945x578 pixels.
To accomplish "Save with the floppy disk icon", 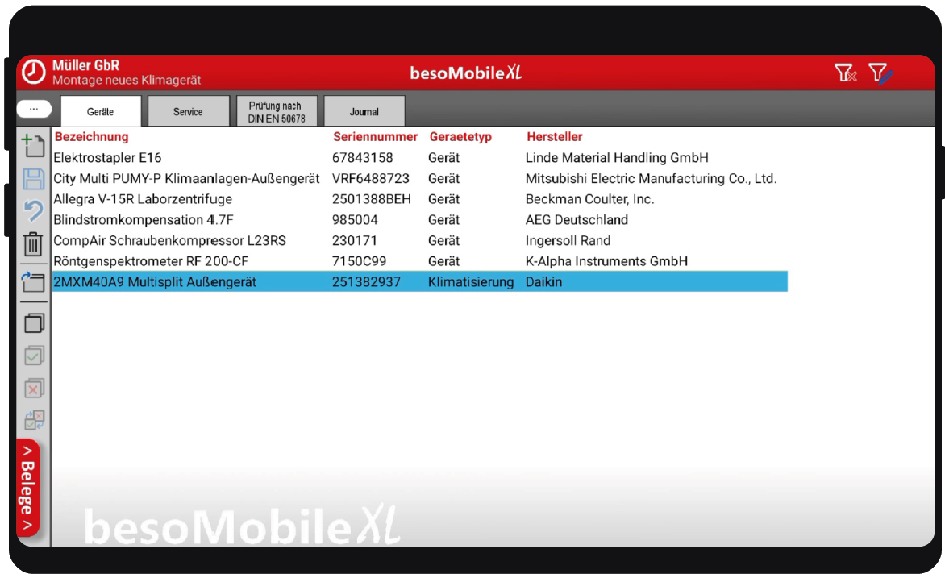I will (x=33, y=180).
